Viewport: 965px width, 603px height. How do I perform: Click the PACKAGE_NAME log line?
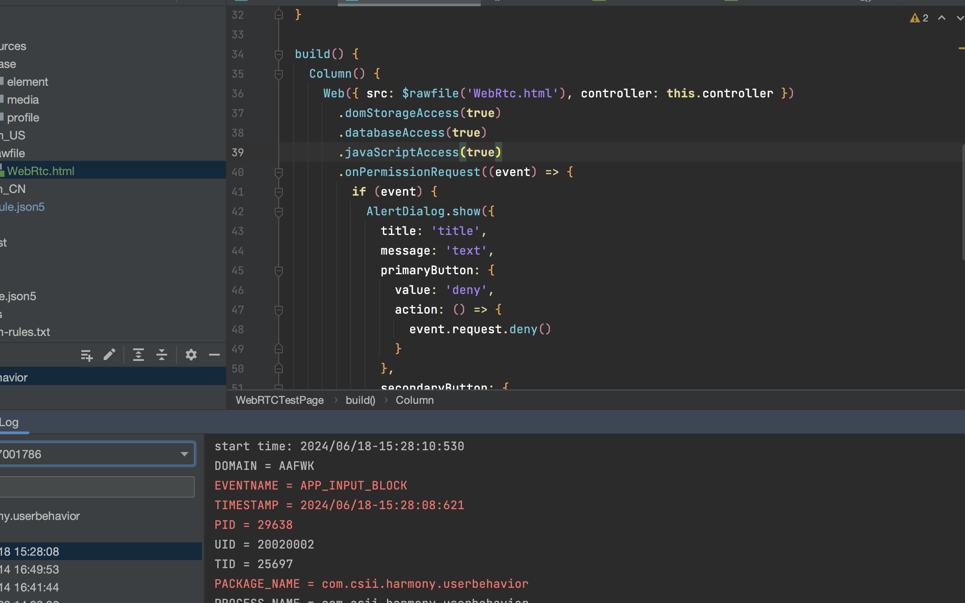(371, 584)
